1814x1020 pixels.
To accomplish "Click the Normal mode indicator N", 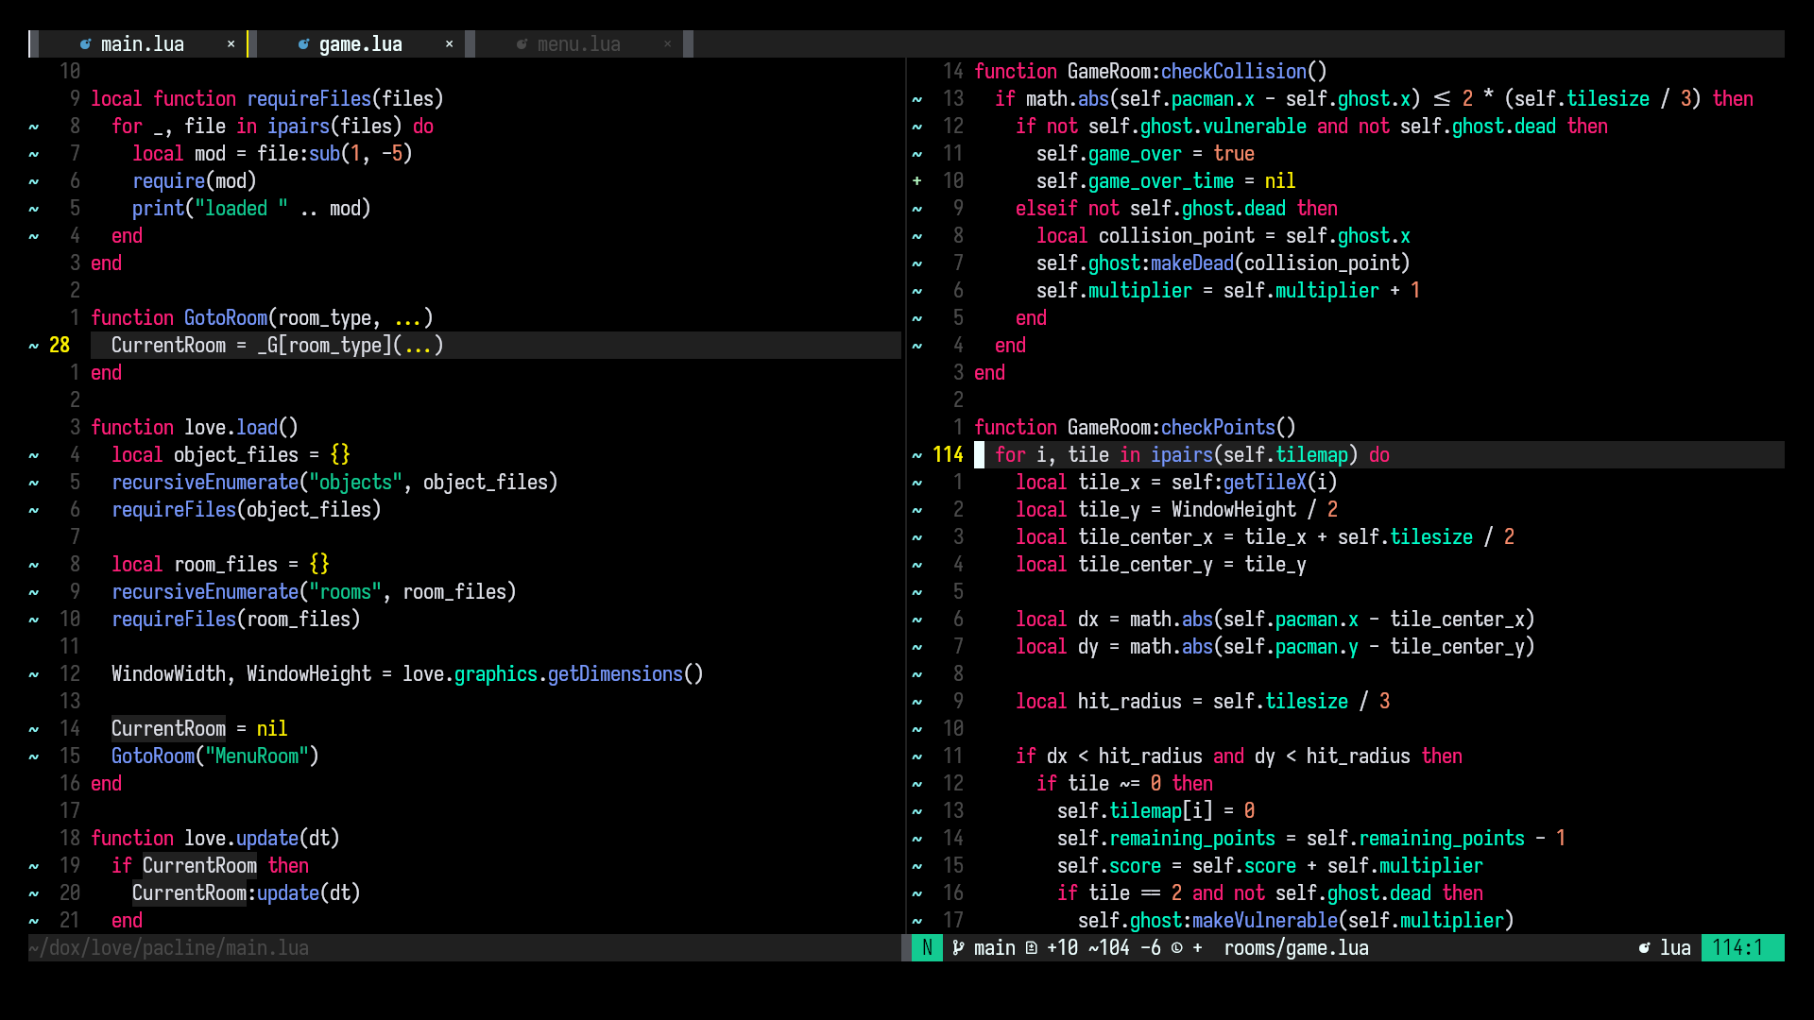I will click(x=927, y=948).
